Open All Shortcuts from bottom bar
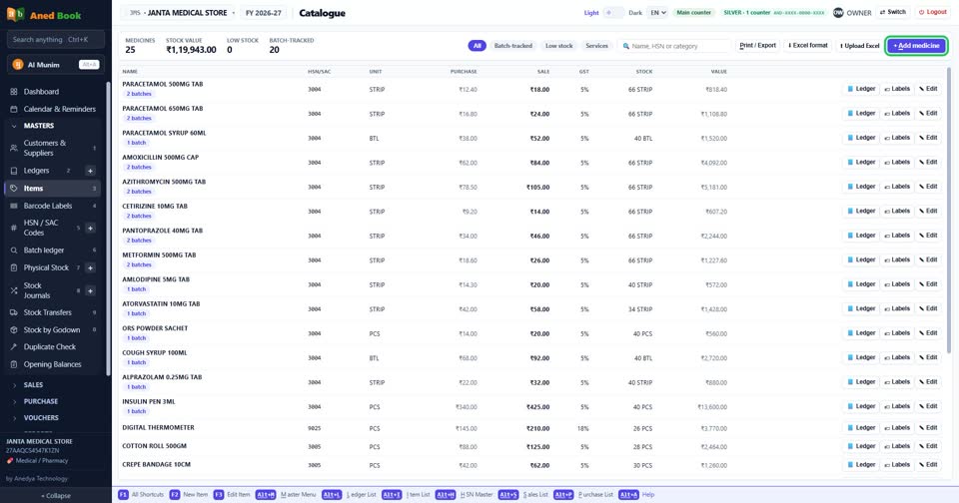 coord(141,494)
